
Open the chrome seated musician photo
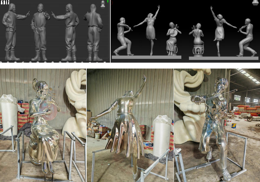click(43, 125)
